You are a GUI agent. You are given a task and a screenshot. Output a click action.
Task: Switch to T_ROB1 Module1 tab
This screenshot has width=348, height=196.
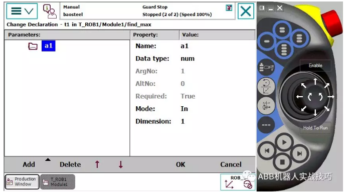[x=58, y=182]
